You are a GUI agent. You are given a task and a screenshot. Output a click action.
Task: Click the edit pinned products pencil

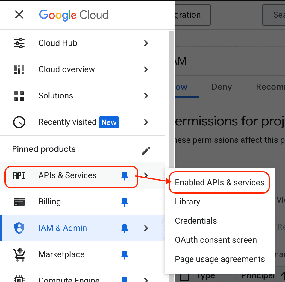coord(146,151)
